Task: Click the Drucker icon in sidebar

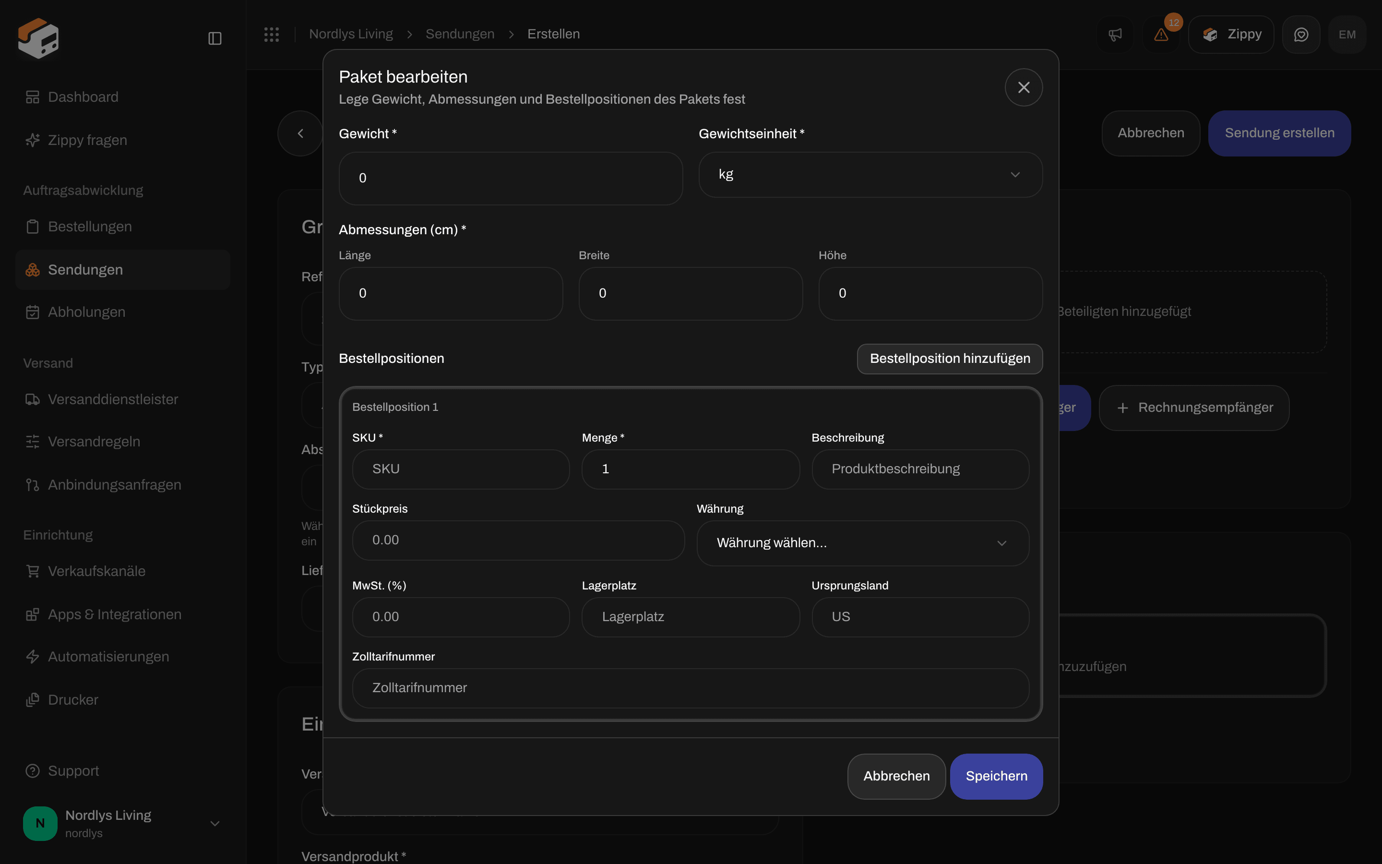Action: [x=33, y=699]
